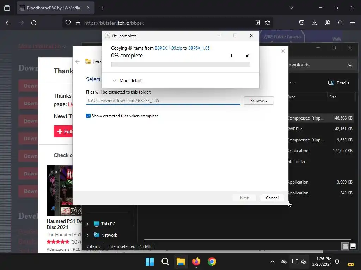Screen dimensions: 361x270
Task: Expand This PC in navigation pane
Action: pos(87,224)
